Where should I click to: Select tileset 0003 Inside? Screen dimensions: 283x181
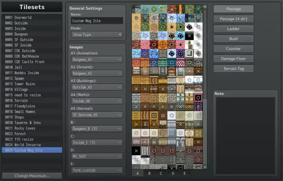pyautogui.click(x=32, y=28)
